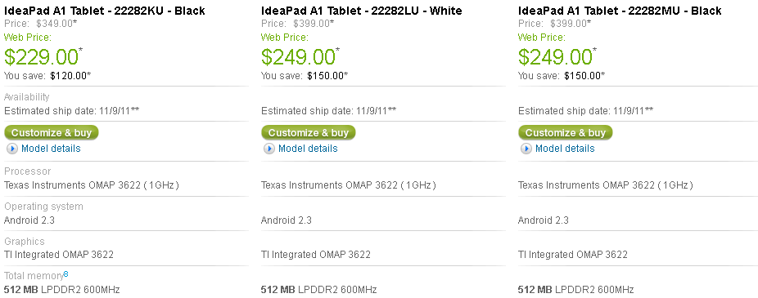Click the $229.00 web price

point(41,57)
